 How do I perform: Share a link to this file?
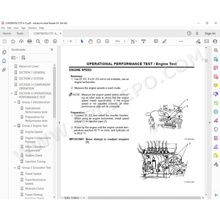click(x=198, y=41)
